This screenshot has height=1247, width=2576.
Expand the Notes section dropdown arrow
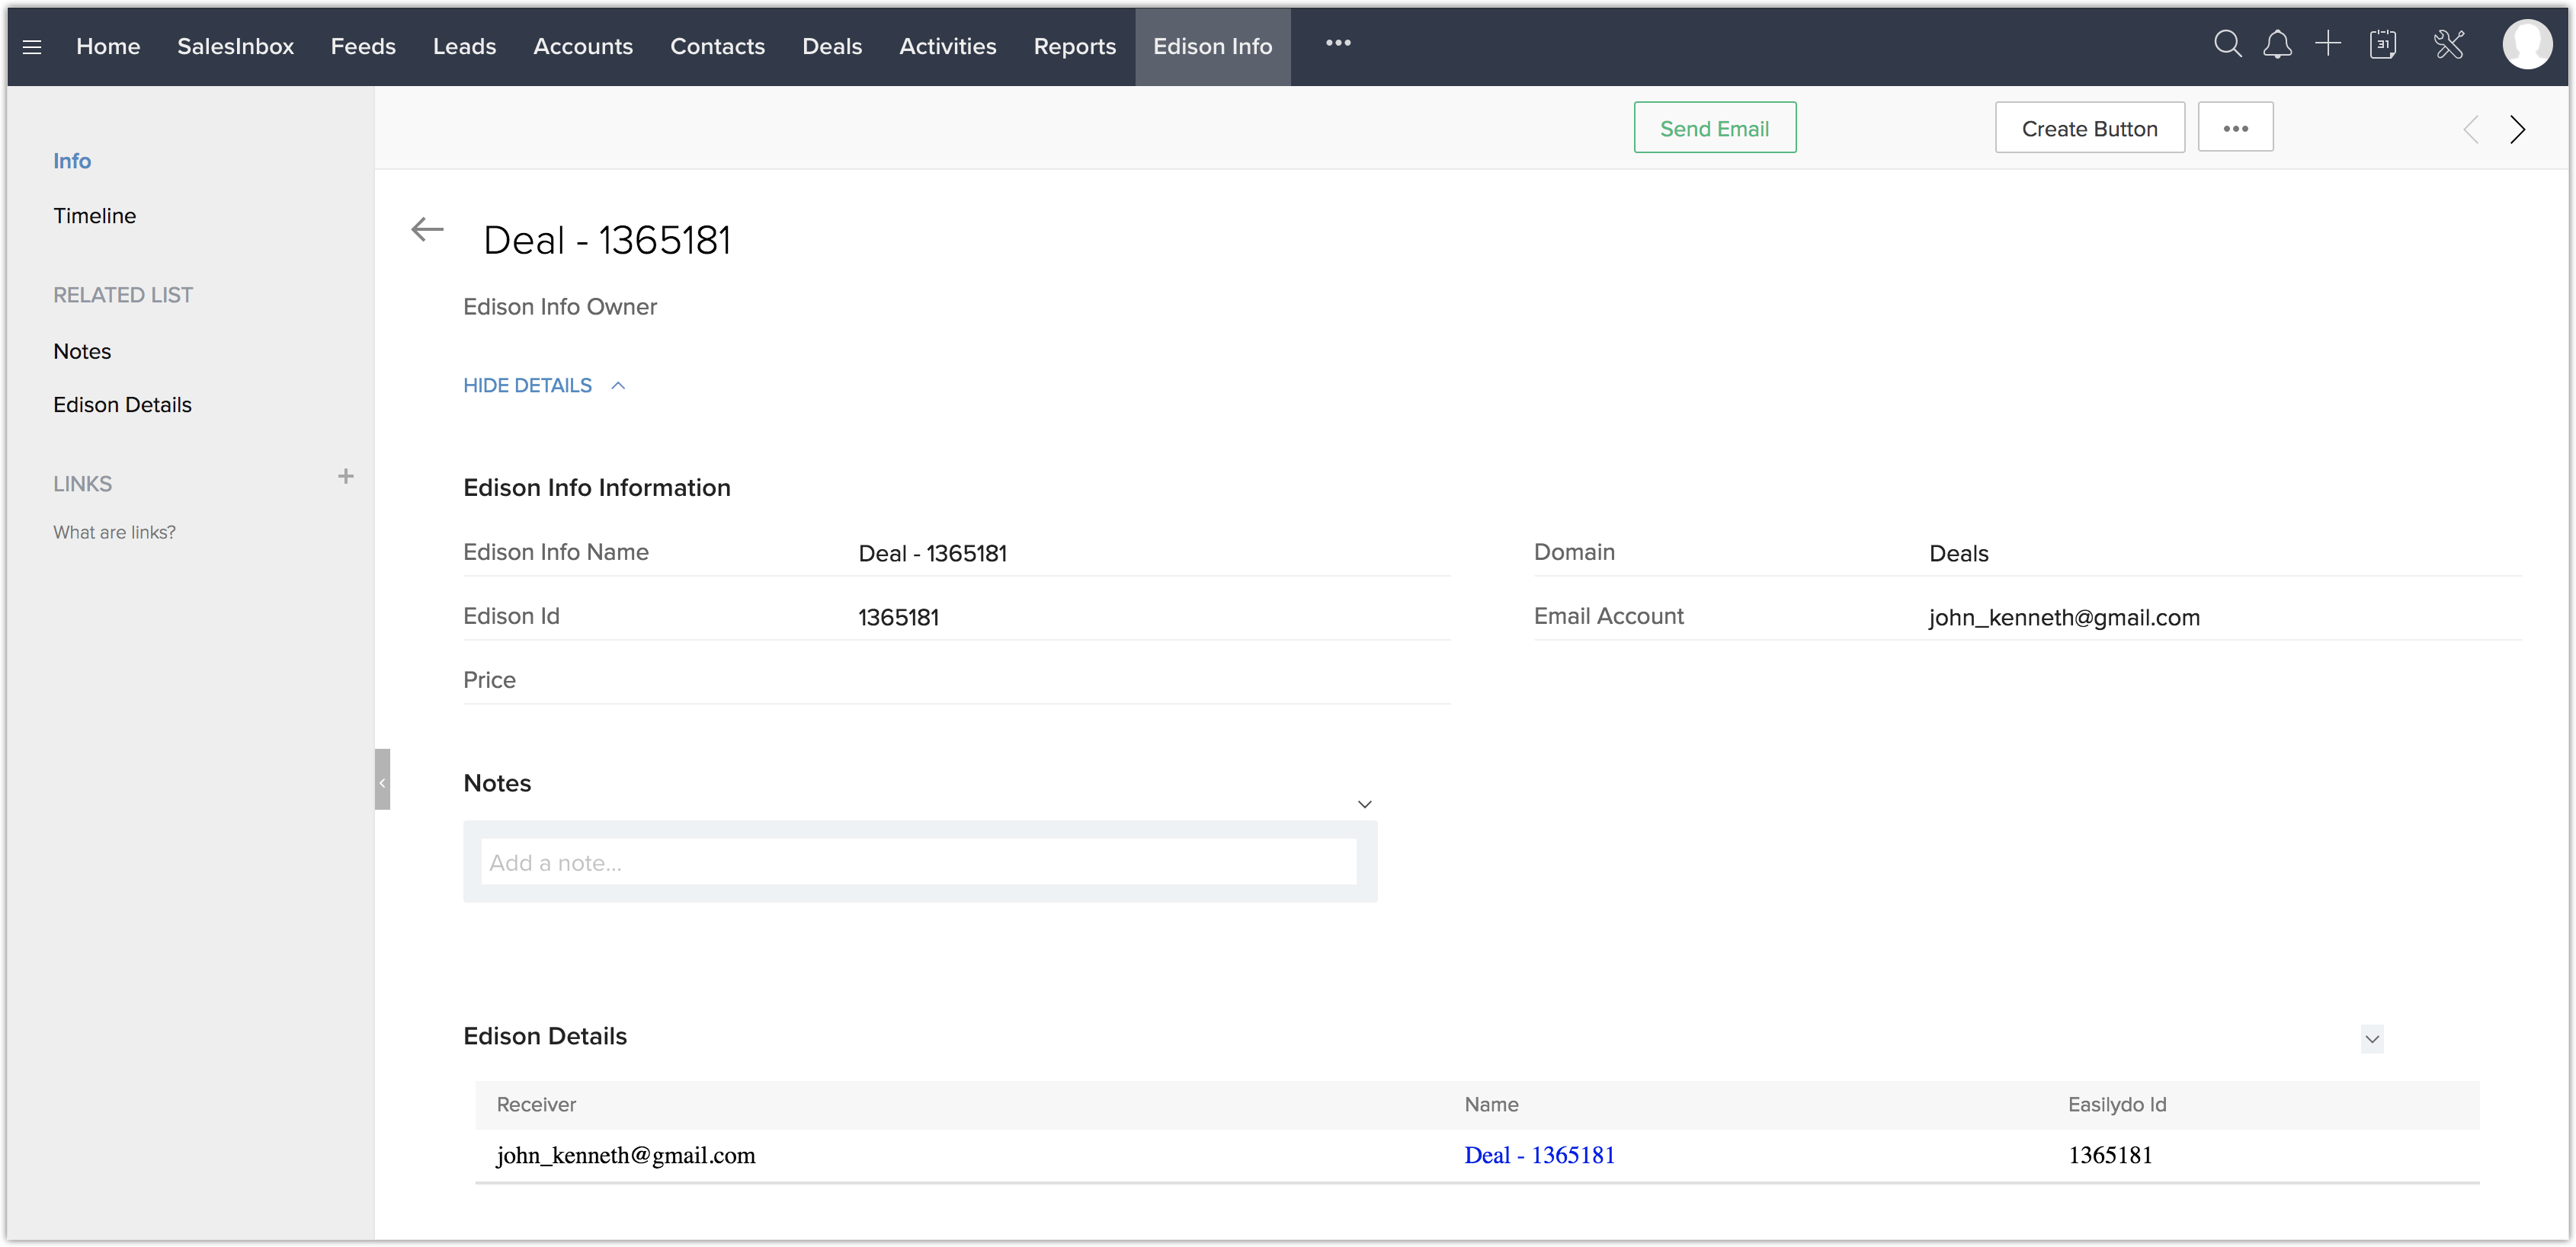(1364, 804)
